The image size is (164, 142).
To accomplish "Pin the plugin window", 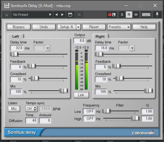I will (x=157, y=15).
